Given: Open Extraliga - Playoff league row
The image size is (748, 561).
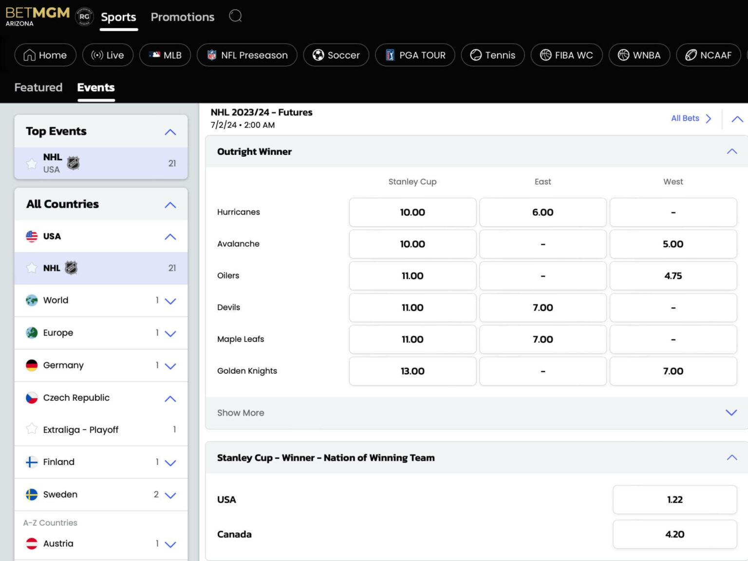Looking at the screenshot, I should (x=101, y=430).
